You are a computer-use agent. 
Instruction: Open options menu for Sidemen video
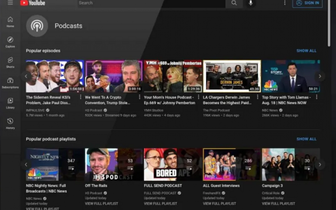(80, 97)
